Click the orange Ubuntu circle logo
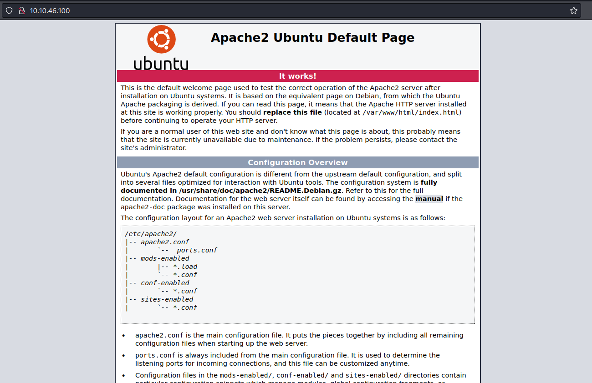Screen dimensions: 592x383 [x=161, y=40]
